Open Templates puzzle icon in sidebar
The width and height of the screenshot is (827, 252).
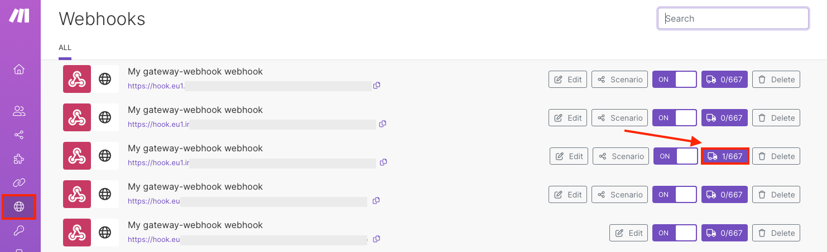coord(19,159)
